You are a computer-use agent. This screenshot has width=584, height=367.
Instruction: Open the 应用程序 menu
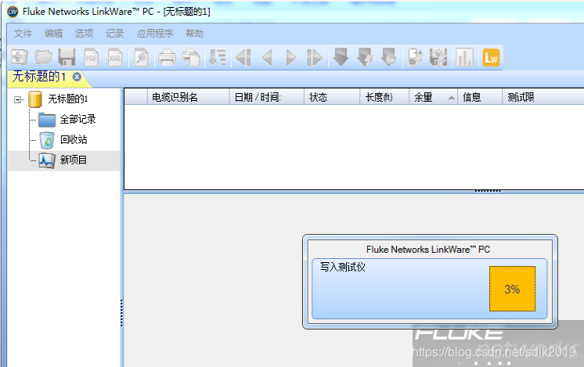[155, 34]
